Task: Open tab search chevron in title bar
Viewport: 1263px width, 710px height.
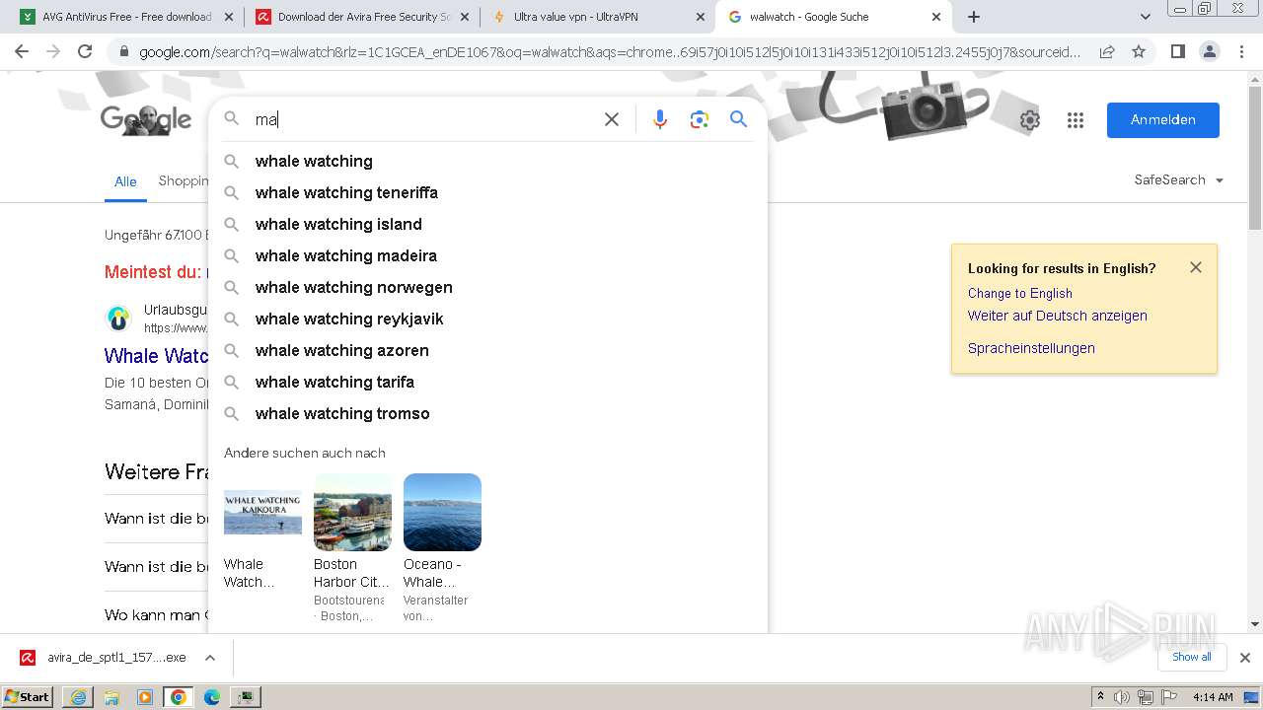Action: [1146, 17]
